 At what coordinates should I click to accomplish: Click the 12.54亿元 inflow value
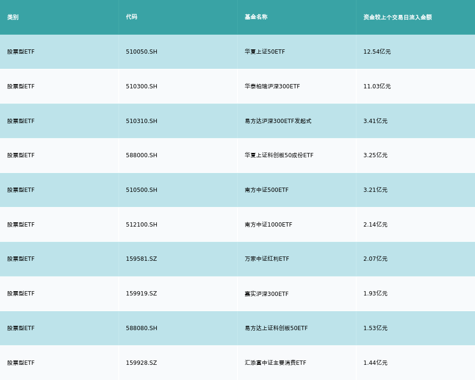(377, 52)
